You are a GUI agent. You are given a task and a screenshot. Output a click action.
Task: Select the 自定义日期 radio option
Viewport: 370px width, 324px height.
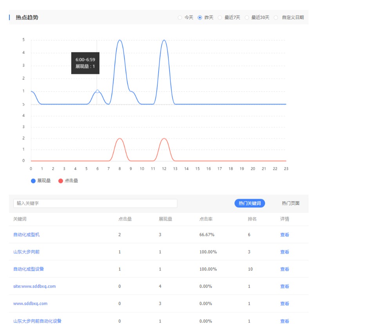(x=276, y=18)
